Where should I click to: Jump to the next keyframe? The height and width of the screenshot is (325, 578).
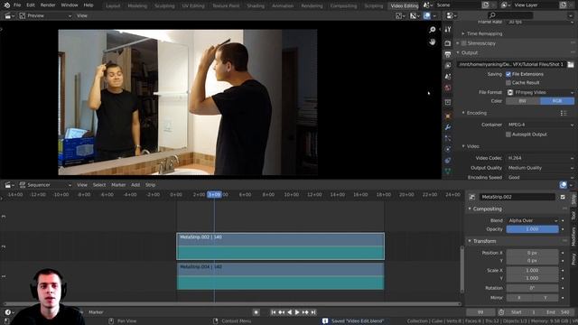[305, 312]
